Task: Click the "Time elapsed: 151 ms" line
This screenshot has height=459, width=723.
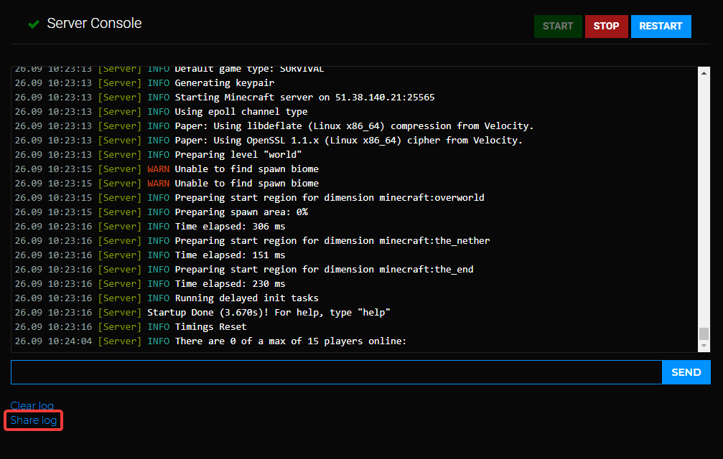Action: point(150,255)
